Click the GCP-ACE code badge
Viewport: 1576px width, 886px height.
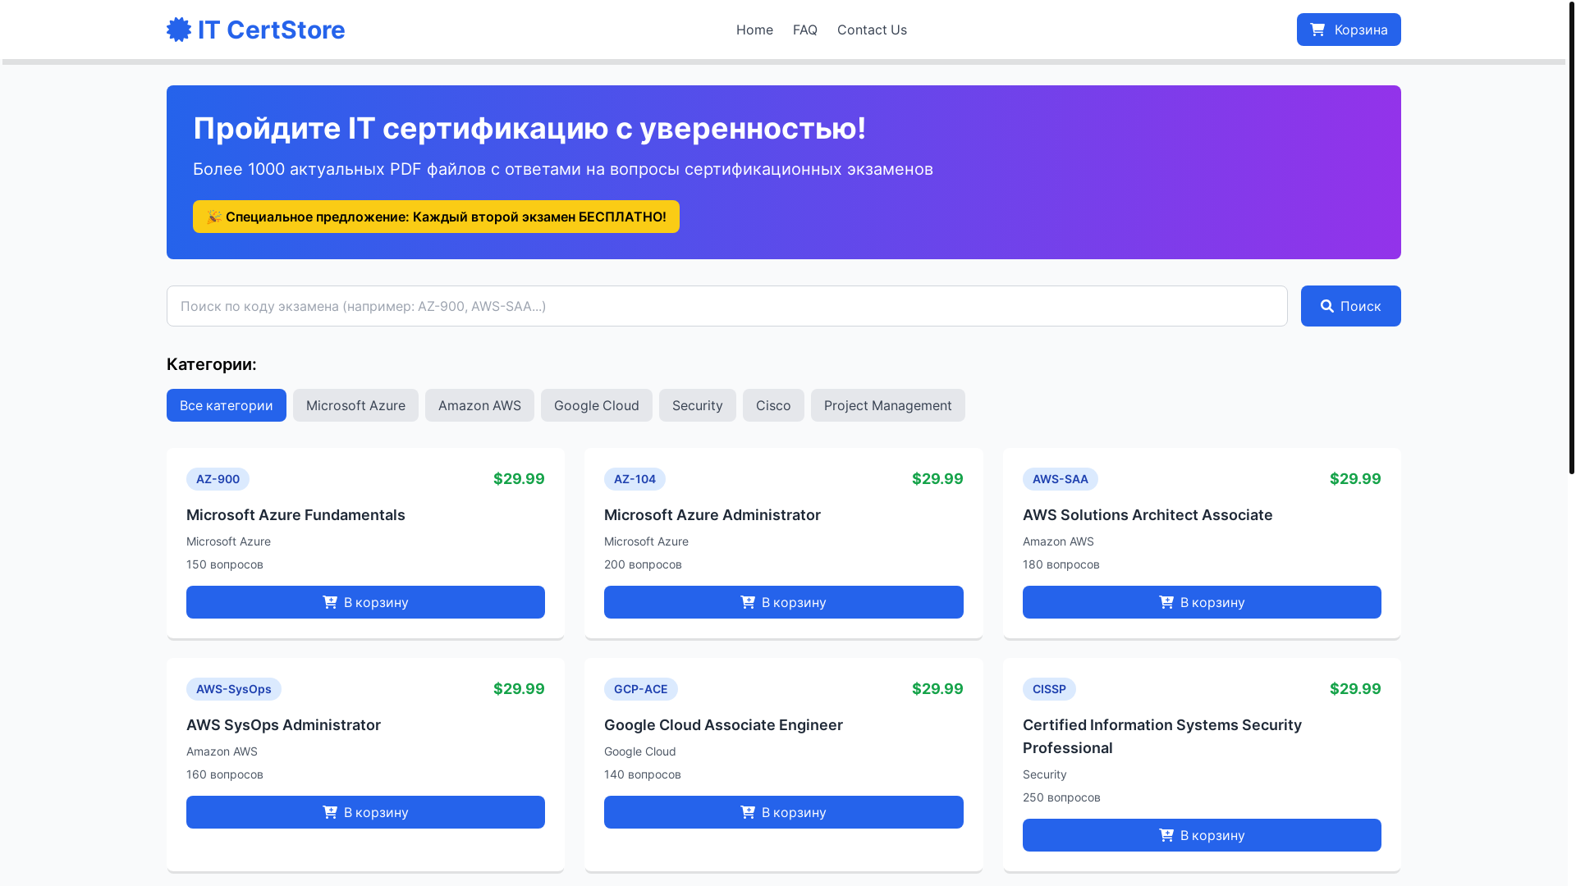tap(641, 689)
